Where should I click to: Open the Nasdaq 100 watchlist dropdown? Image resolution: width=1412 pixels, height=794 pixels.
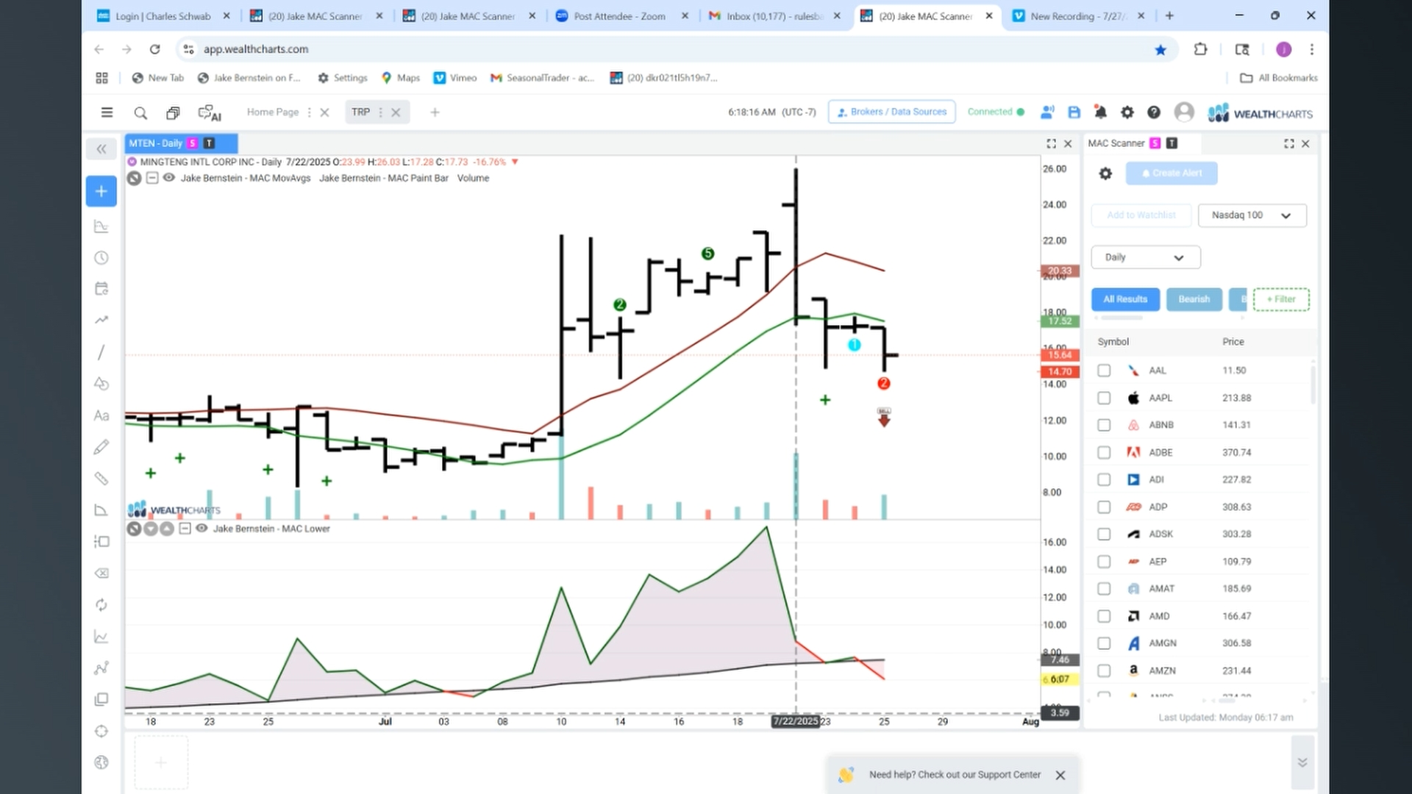coord(1252,215)
